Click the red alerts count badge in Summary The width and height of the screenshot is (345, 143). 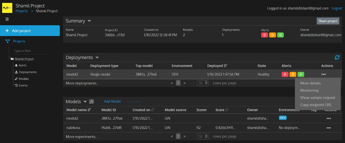coord(264,35)
